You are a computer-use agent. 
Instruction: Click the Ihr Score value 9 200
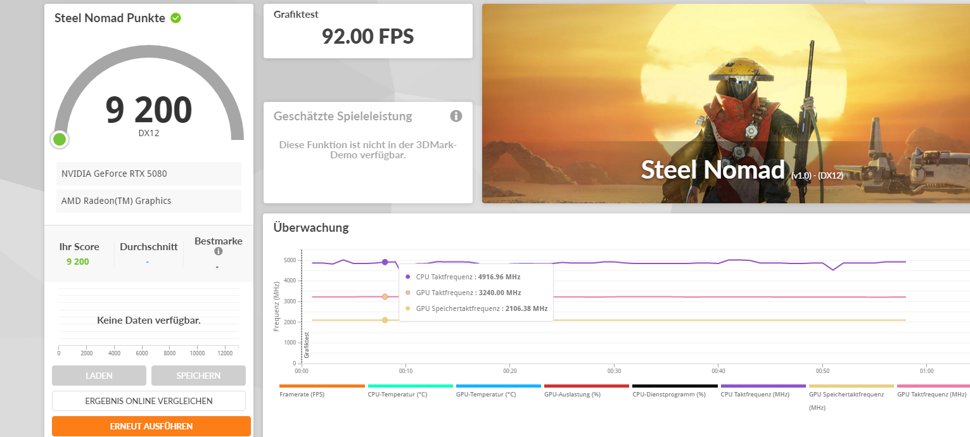click(78, 262)
